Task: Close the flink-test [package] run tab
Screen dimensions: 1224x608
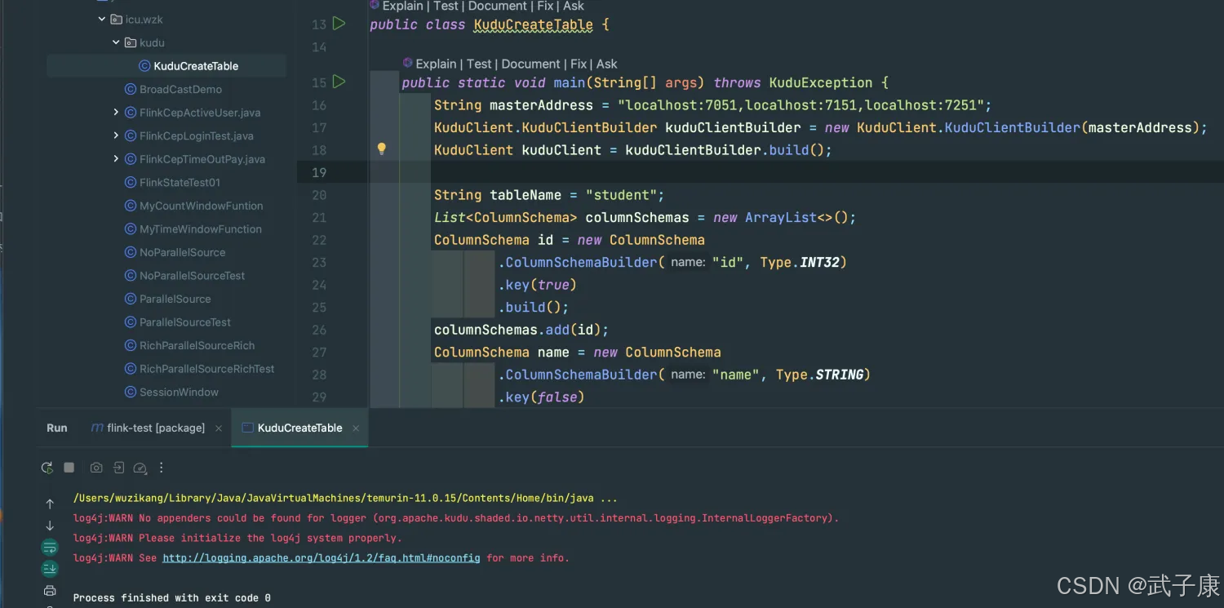Action: pos(219,428)
